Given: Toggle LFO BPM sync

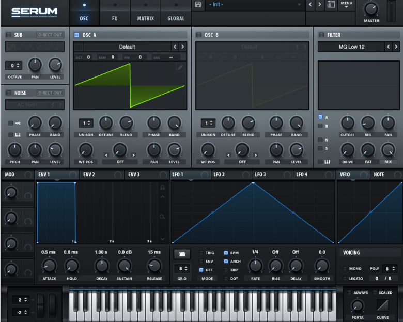Looking at the screenshot, I should point(226,253).
